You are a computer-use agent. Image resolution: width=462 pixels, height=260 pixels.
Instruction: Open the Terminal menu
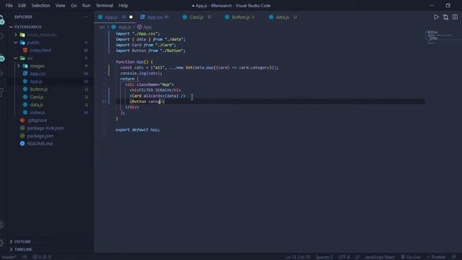pos(104,6)
